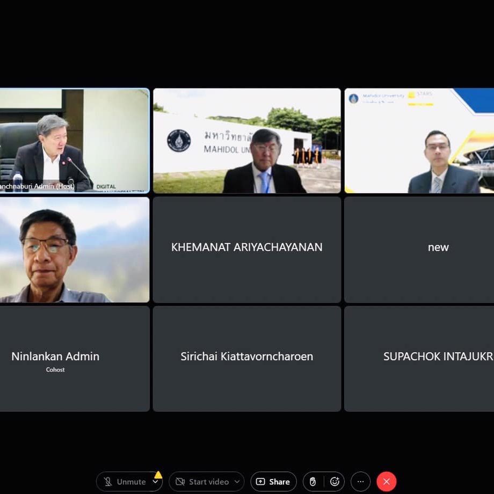Raise hand using the hand icon
The height and width of the screenshot is (494, 494).
pos(313,482)
